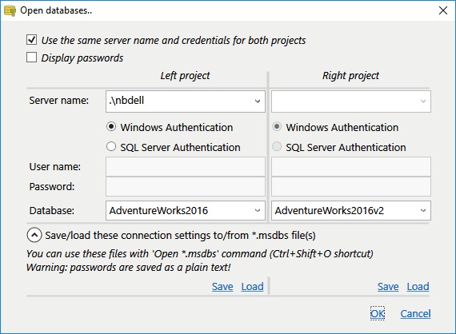This screenshot has width=456, height=334.
Task: Uncheck same server name and credentials checkbox
Action: click(x=31, y=40)
